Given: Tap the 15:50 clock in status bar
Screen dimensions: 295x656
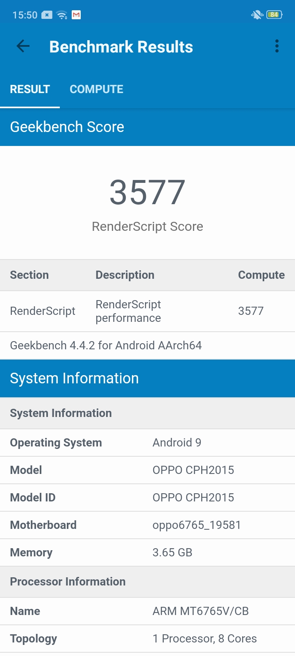Looking at the screenshot, I should click(x=25, y=15).
